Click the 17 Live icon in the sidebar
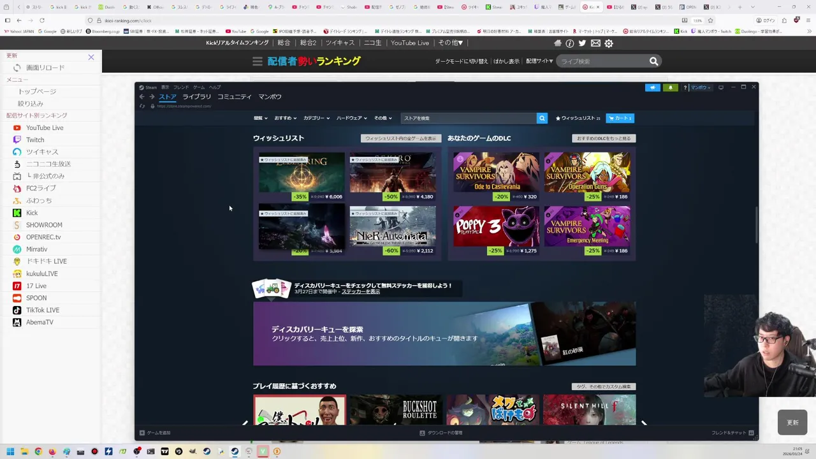Viewport: 816px width, 459px height. [17, 286]
